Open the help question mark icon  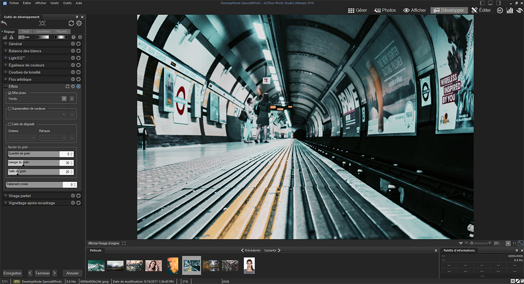(73, 37)
